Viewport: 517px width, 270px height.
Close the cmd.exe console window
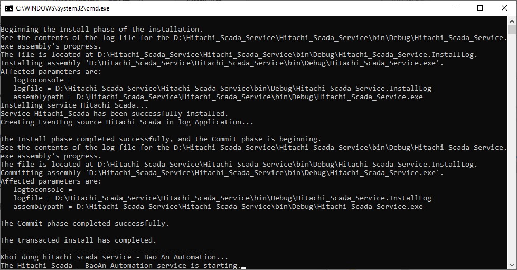point(504,8)
